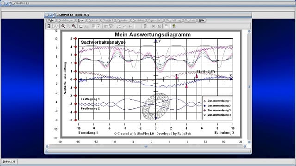This screenshot has height=166, width=296.
Task: Click the P1 point marker label
Action: click(x=205, y=71)
